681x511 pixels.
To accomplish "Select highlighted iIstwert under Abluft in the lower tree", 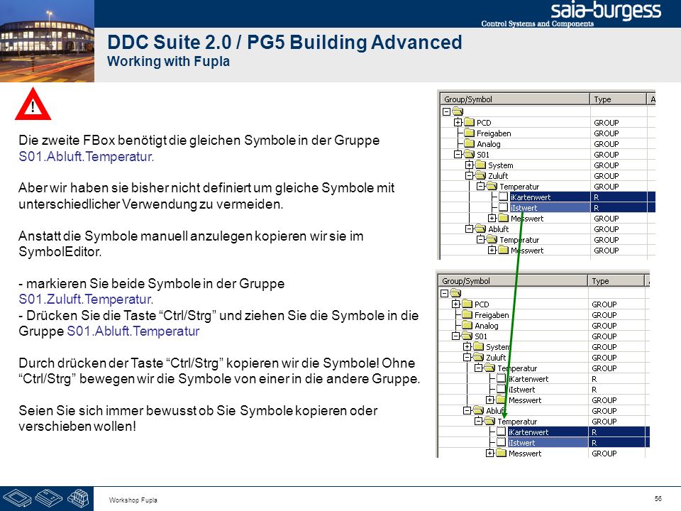I will click(521, 443).
